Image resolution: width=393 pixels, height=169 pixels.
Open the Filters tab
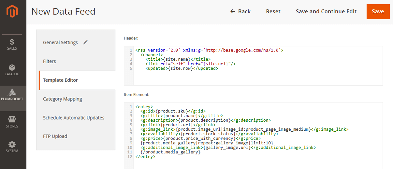coord(76,61)
